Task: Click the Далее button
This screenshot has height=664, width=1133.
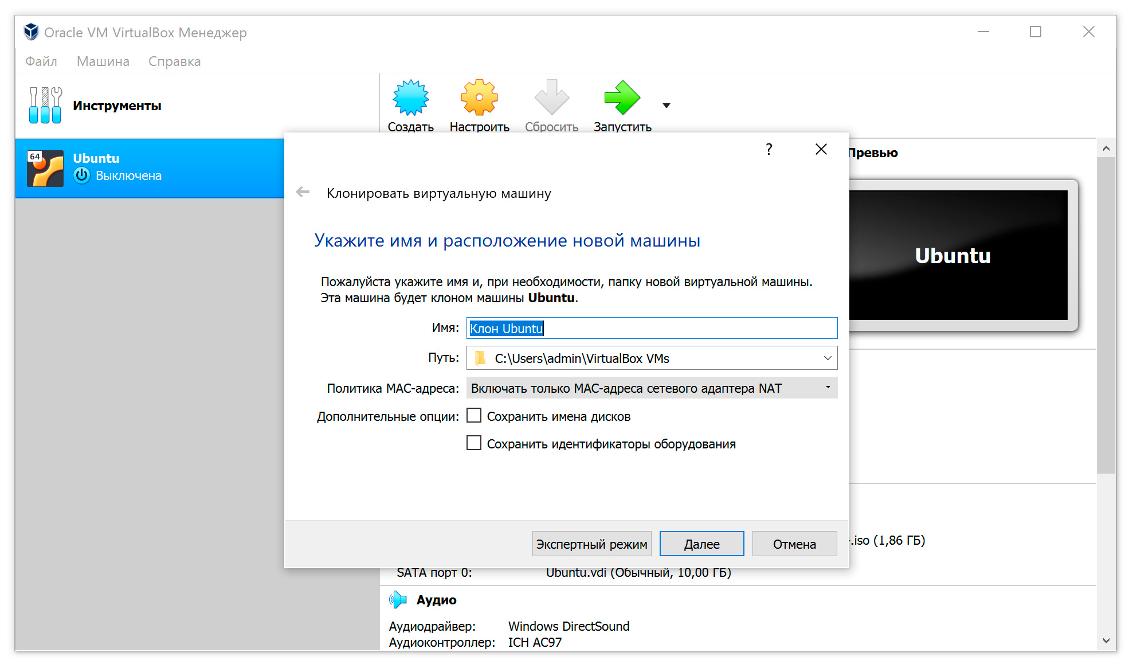Action: (x=702, y=544)
